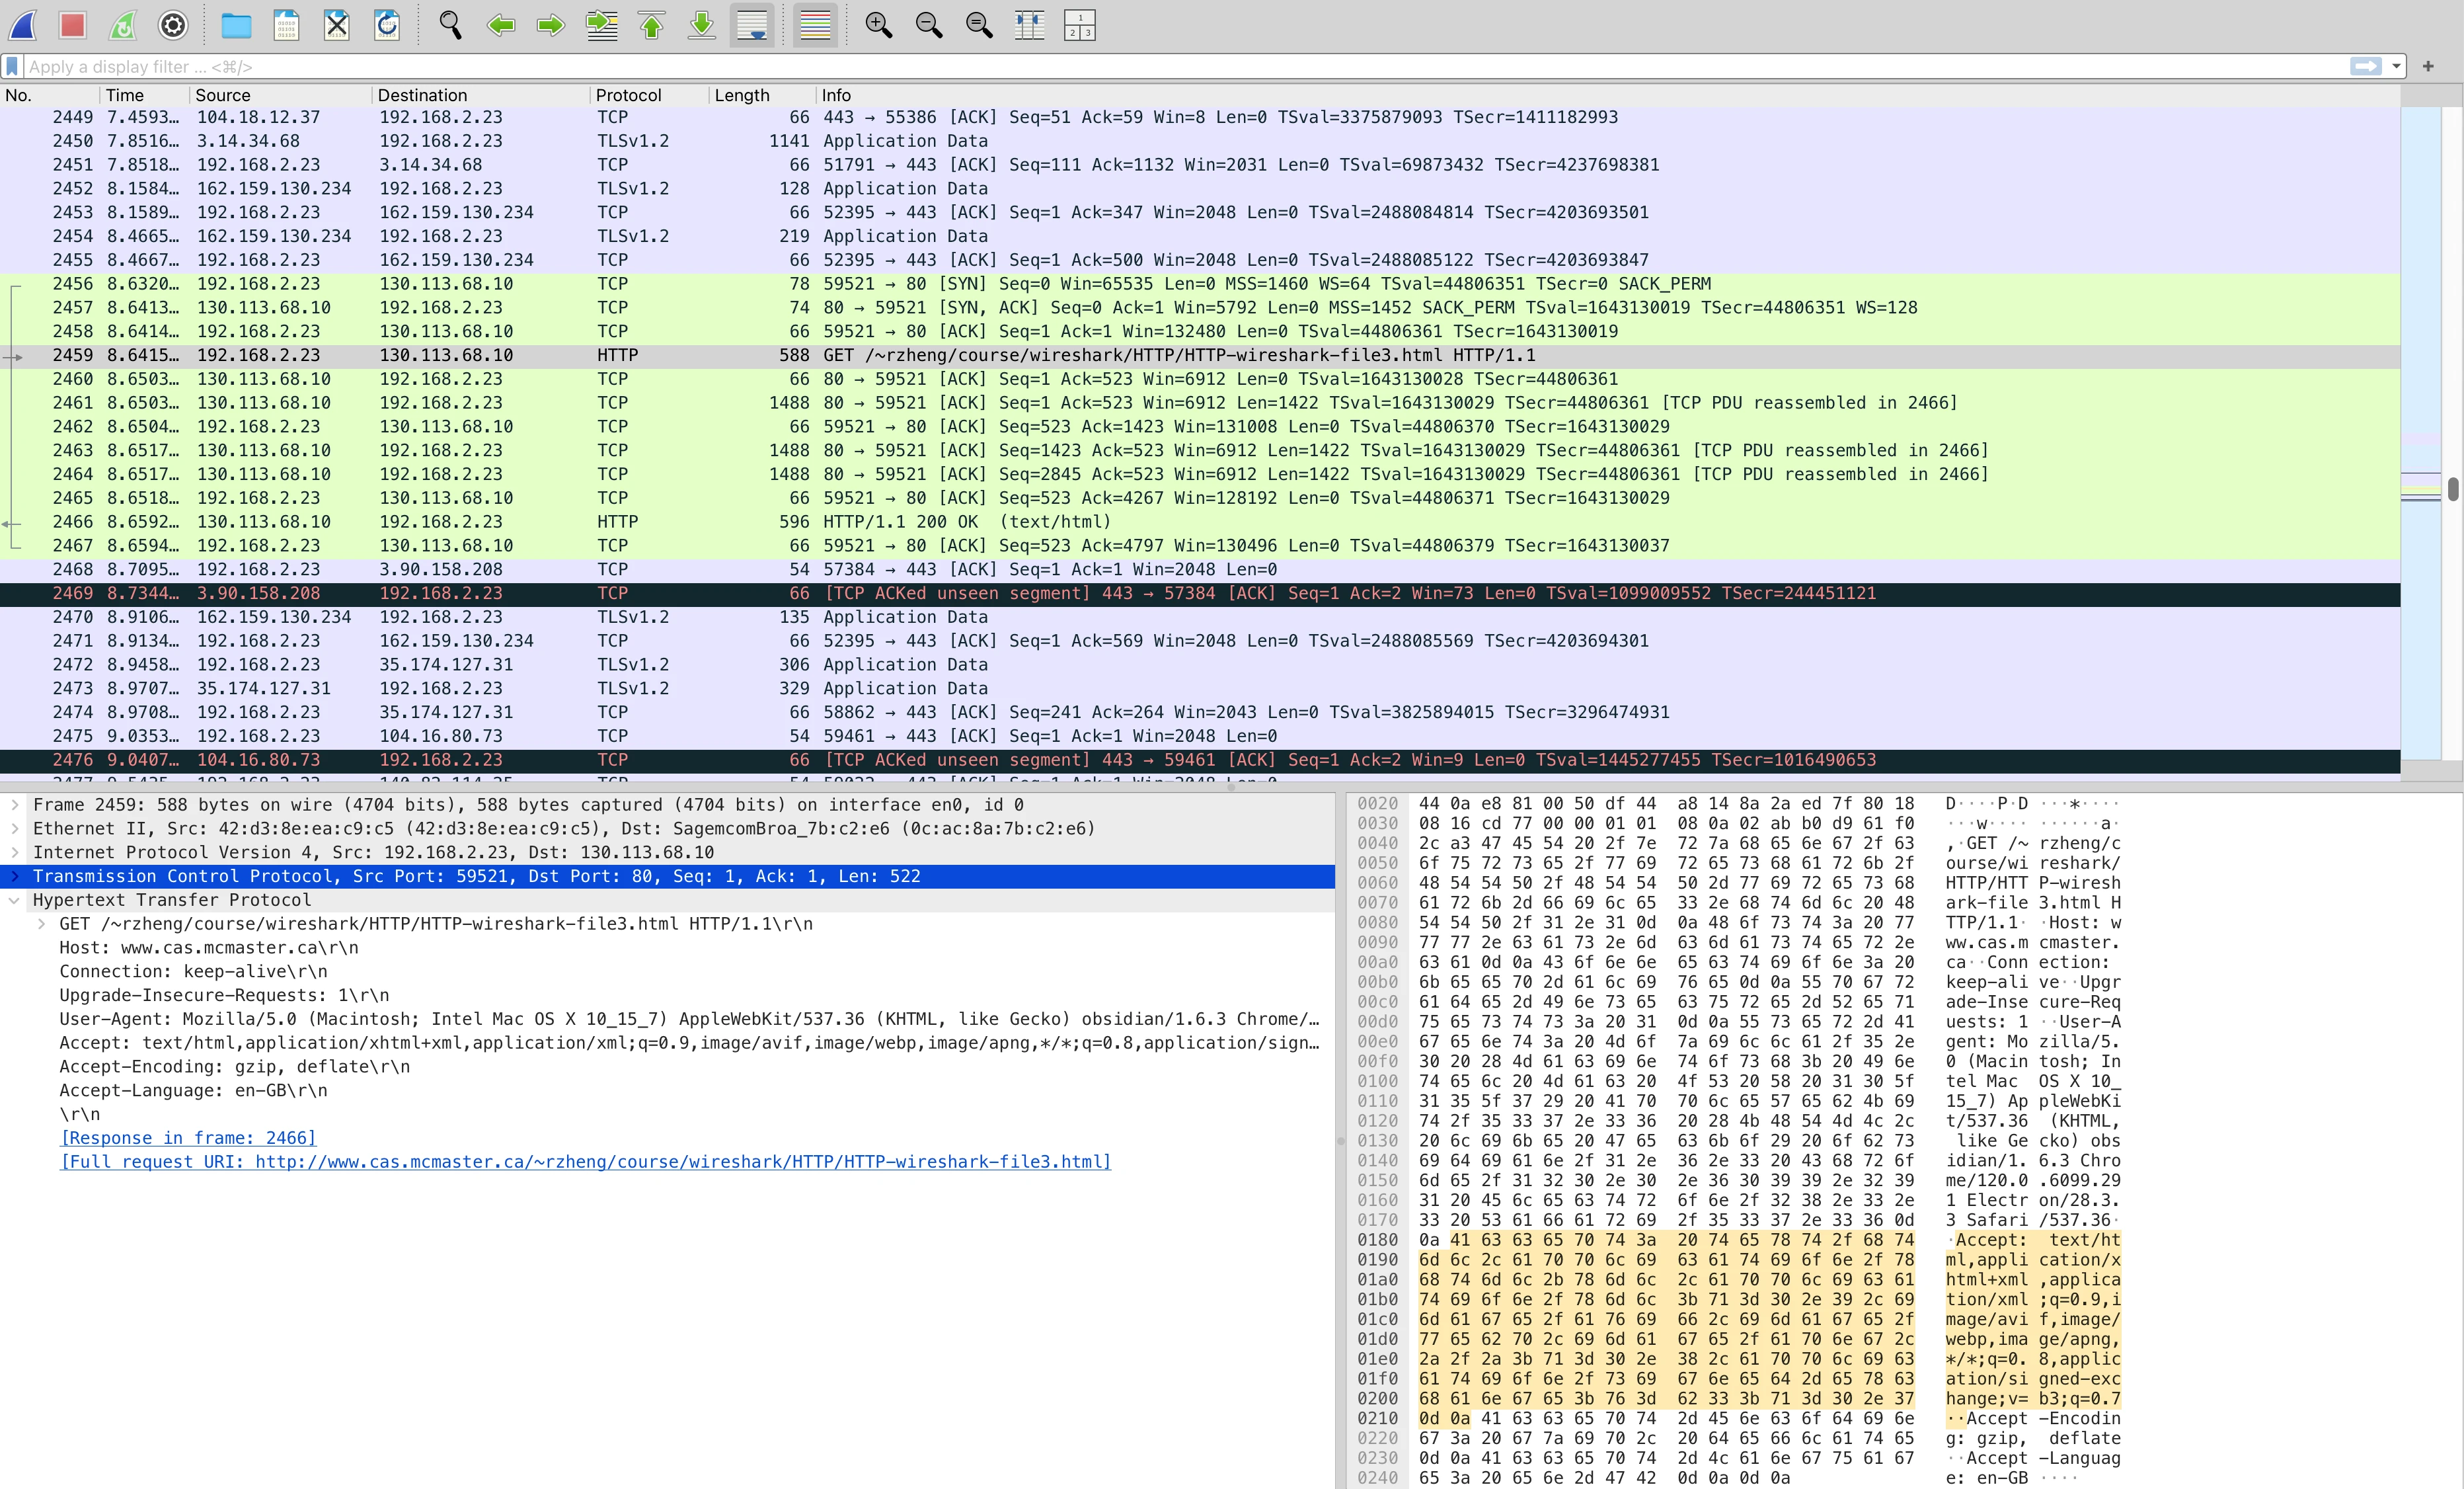Stop the running capture with the red square

[72, 25]
